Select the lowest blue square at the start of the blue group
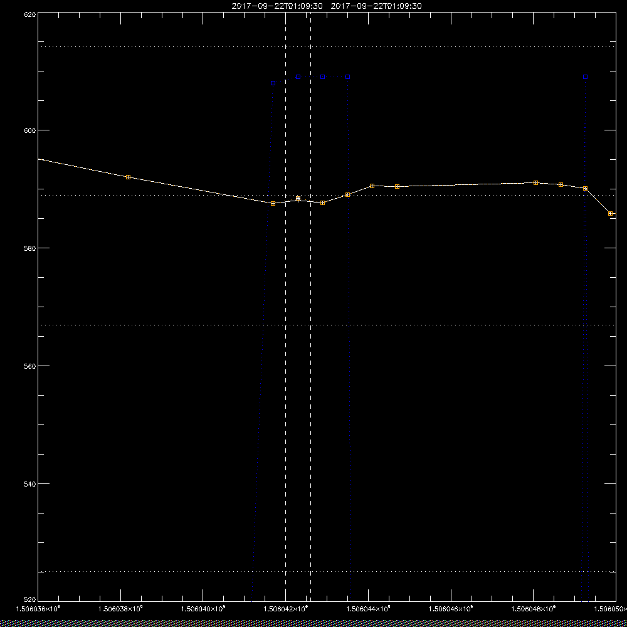 coord(273,83)
